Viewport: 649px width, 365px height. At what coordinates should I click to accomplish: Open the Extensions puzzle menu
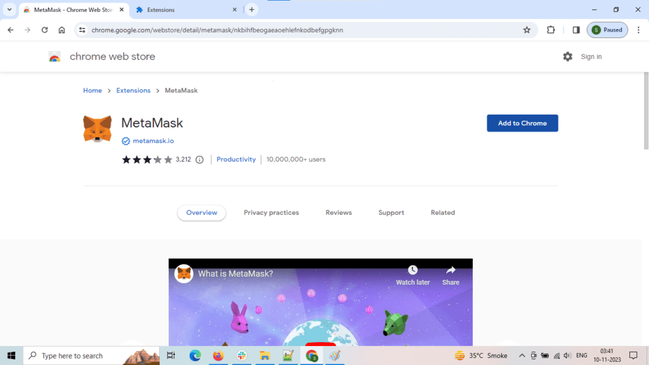[551, 30]
